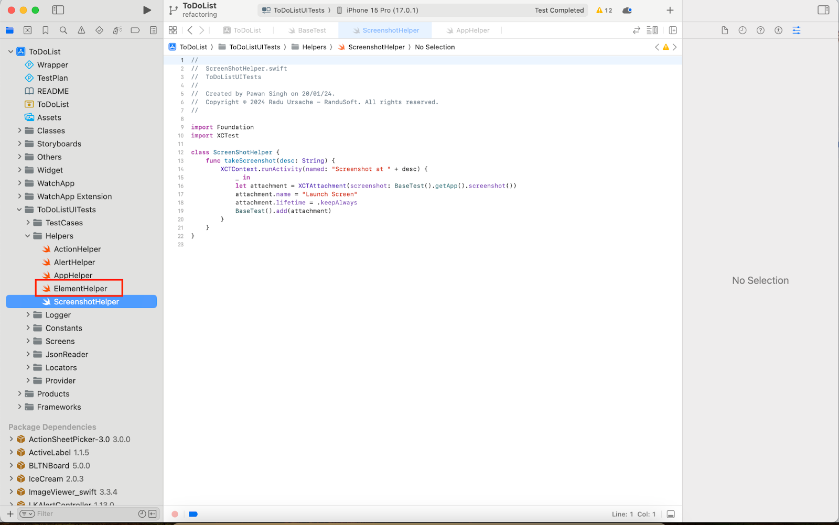839x525 pixels.
Task: Show the Accessibility inspector
Action: (779, 30)
